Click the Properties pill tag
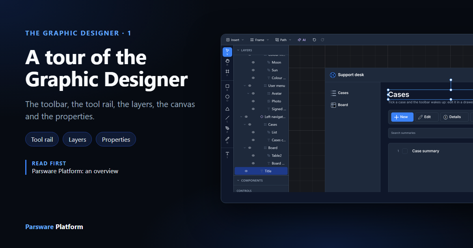The image size is (473, 248). 116,139
